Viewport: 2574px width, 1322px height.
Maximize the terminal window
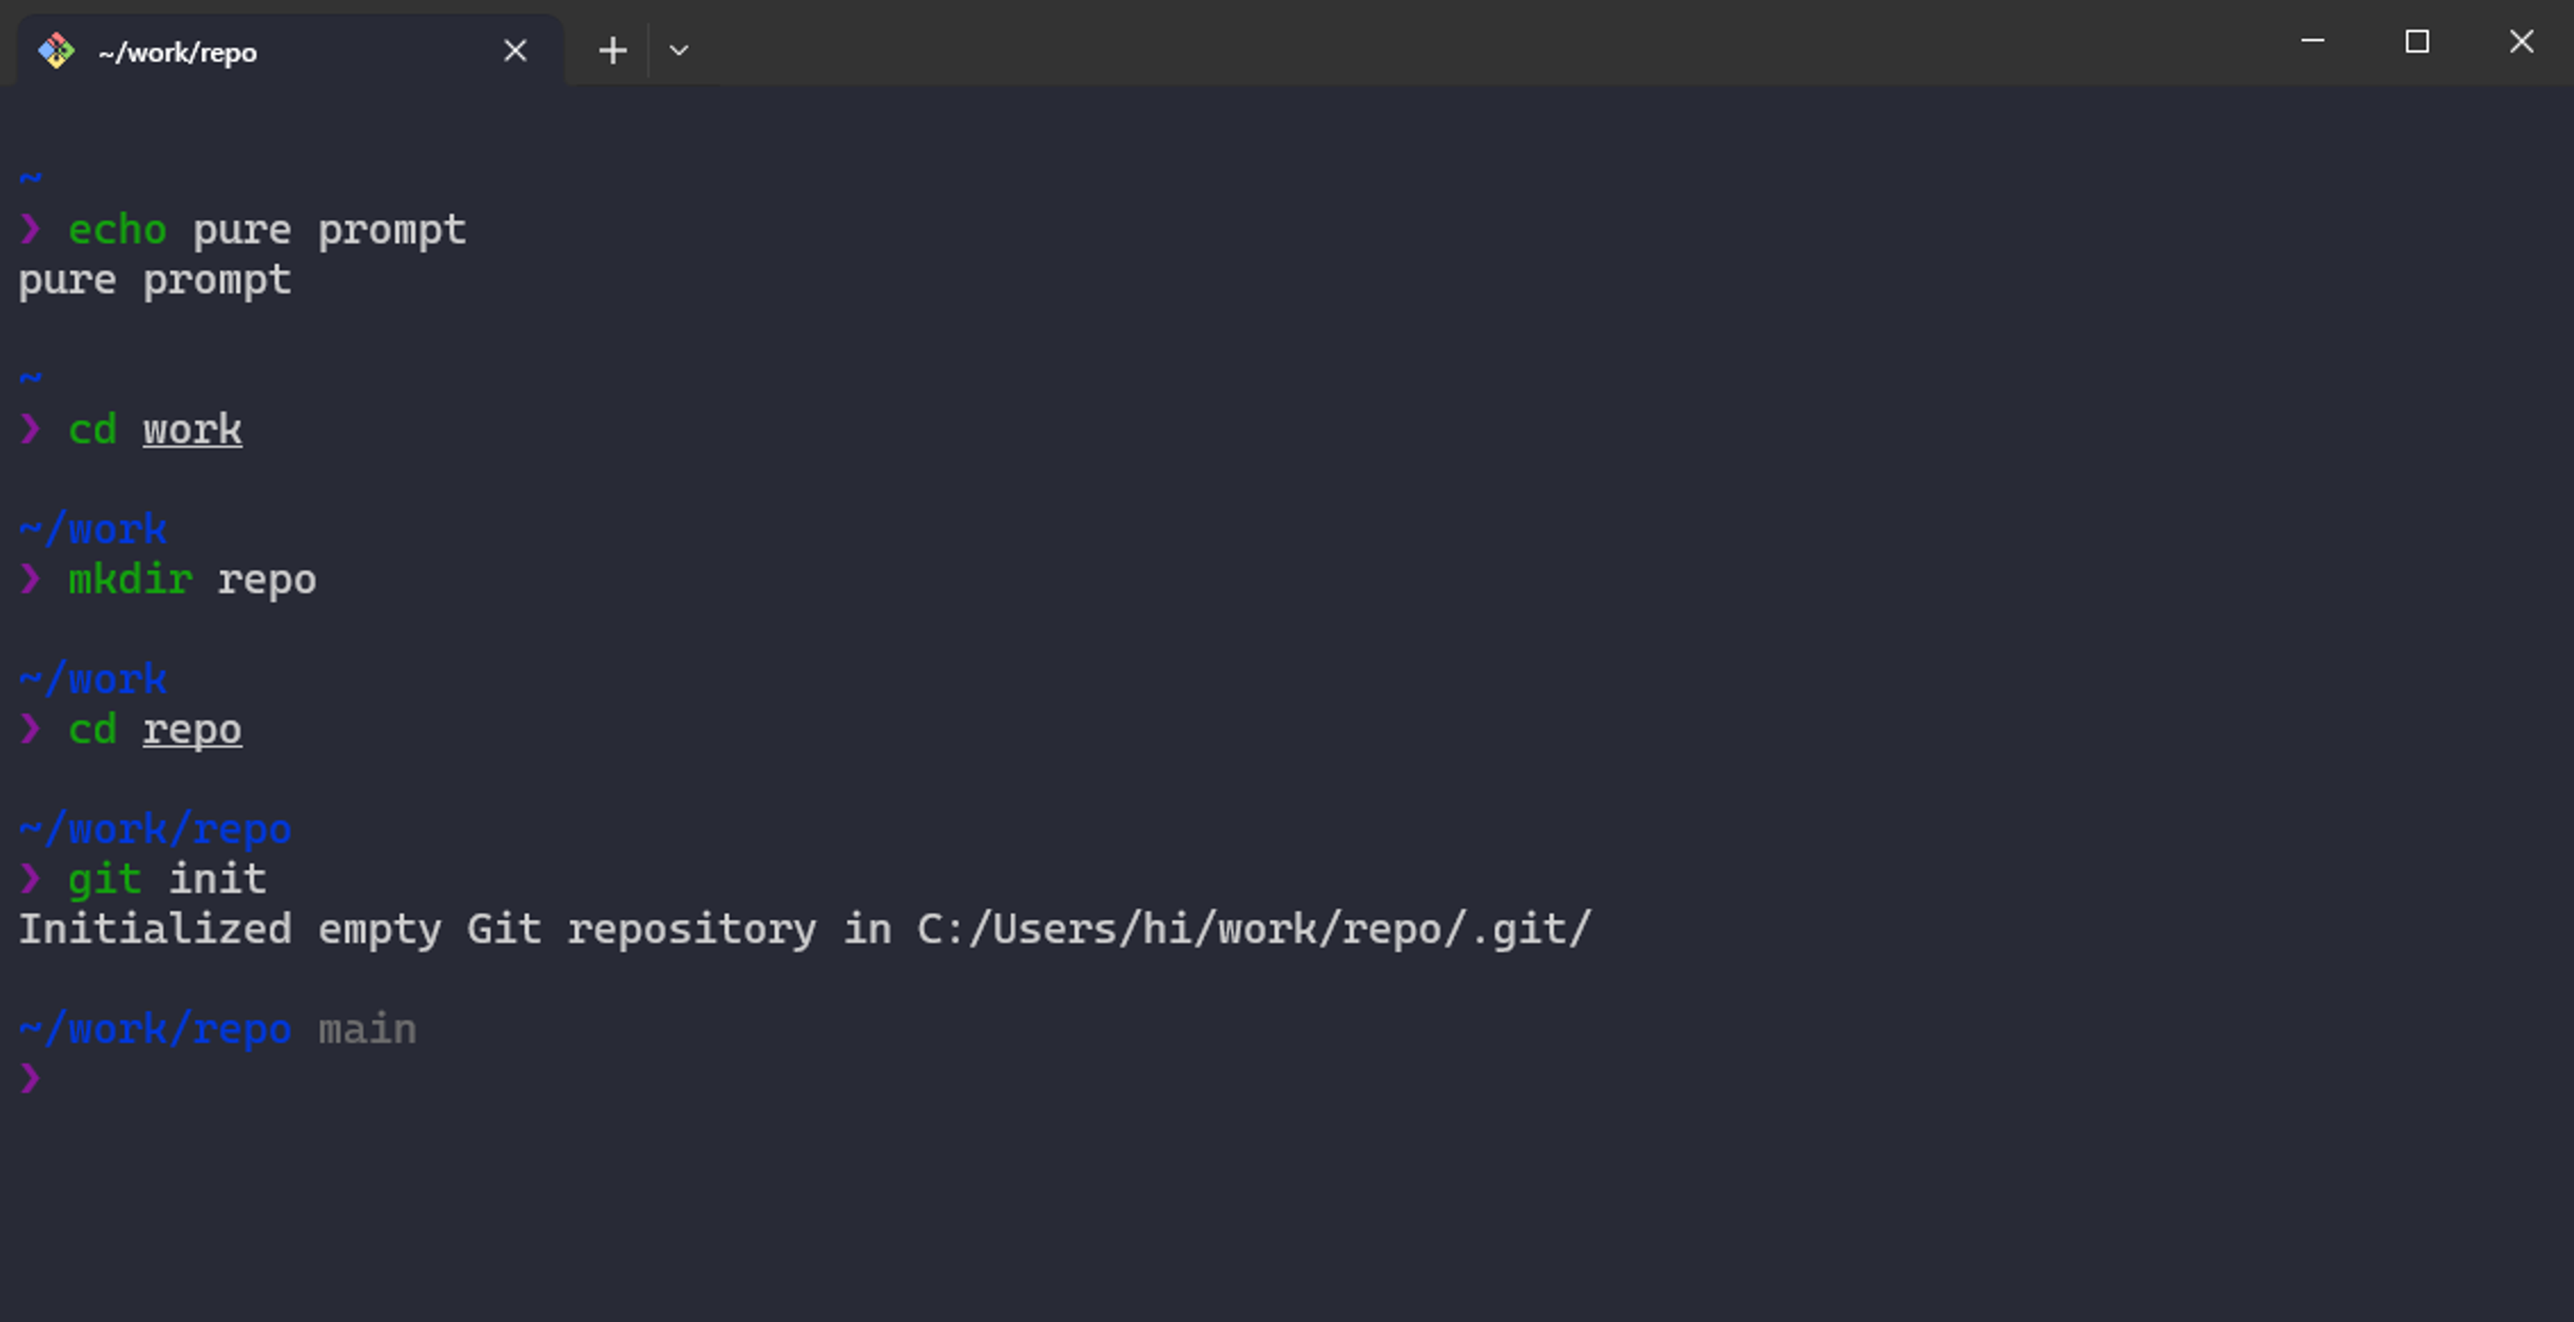(2418, 42)
